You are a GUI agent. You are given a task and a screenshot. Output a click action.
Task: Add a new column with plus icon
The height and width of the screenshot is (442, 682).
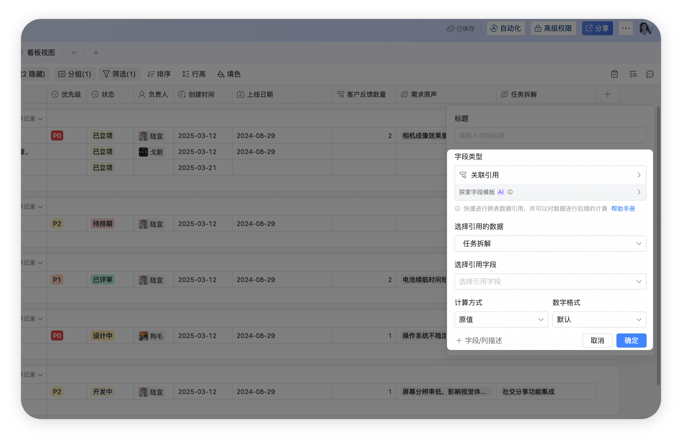pyautogui.click(x=607, y=94)
